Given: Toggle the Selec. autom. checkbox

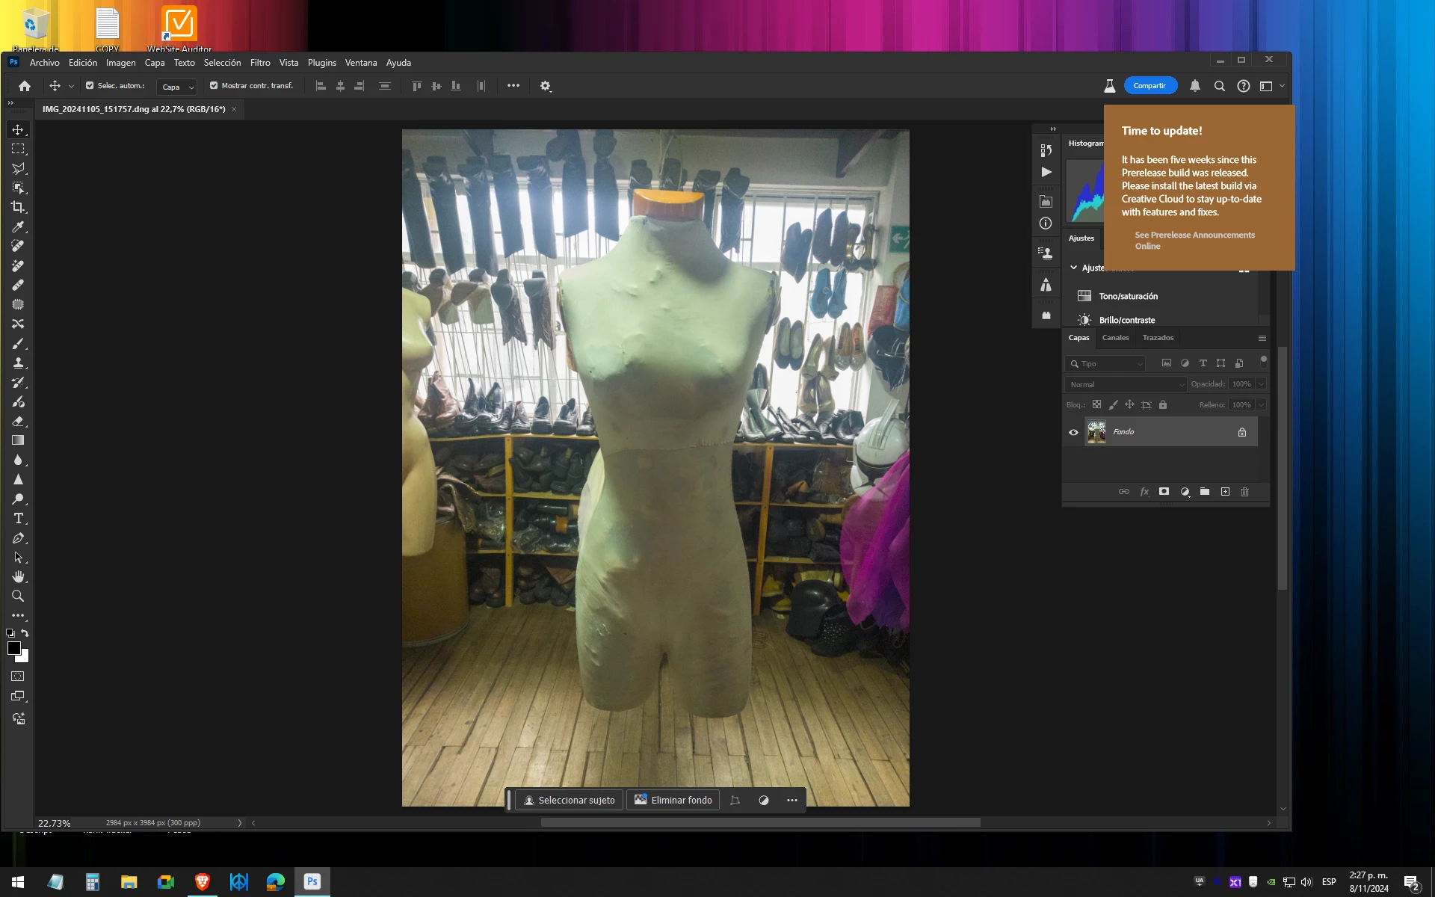Looking at the screenshot, I should coord(90,86).
